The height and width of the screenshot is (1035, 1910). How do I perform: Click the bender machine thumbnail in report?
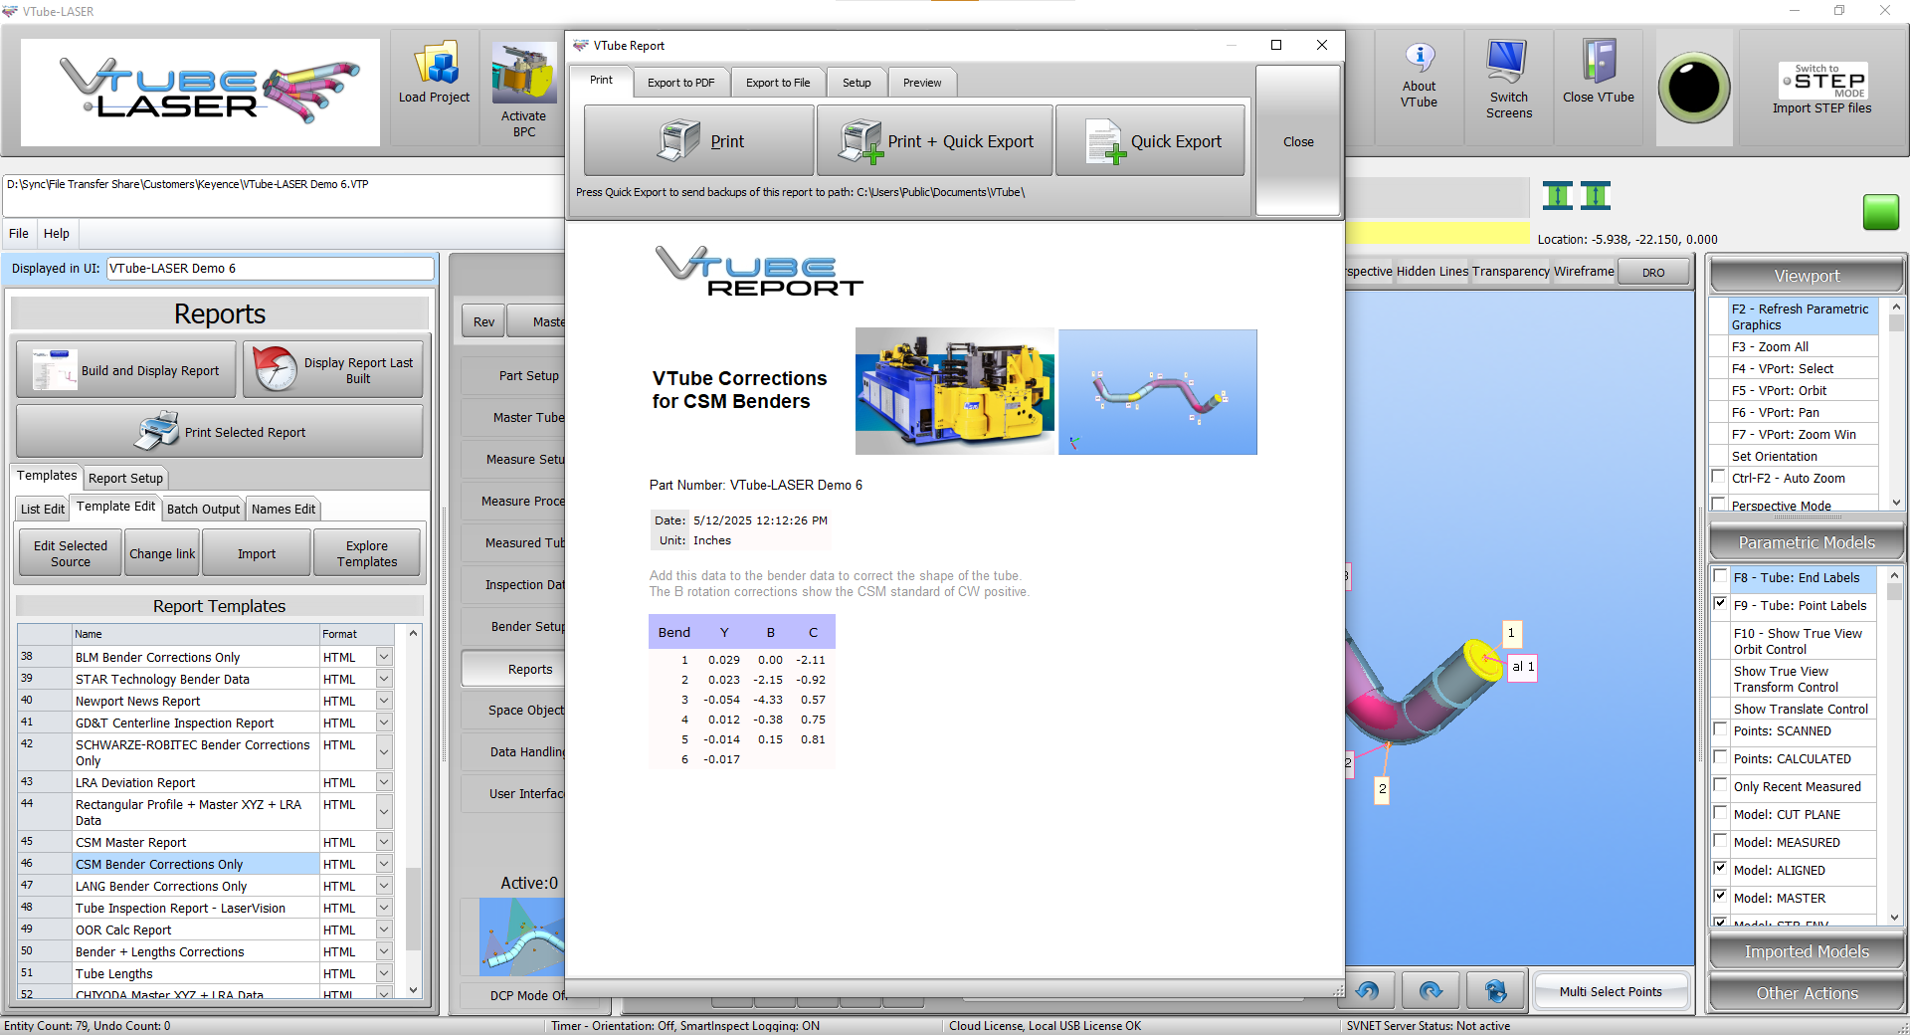coord(955,391)
